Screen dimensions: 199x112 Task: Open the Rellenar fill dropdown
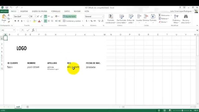click(x=164, y=19)
